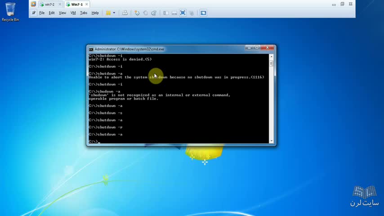Toggle the library sidebar view
The image size is (384, 216).
166,13
